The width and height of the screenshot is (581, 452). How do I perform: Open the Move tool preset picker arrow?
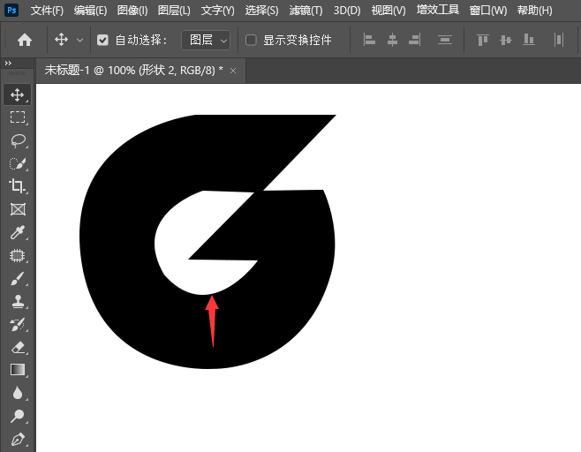point(80,40)
